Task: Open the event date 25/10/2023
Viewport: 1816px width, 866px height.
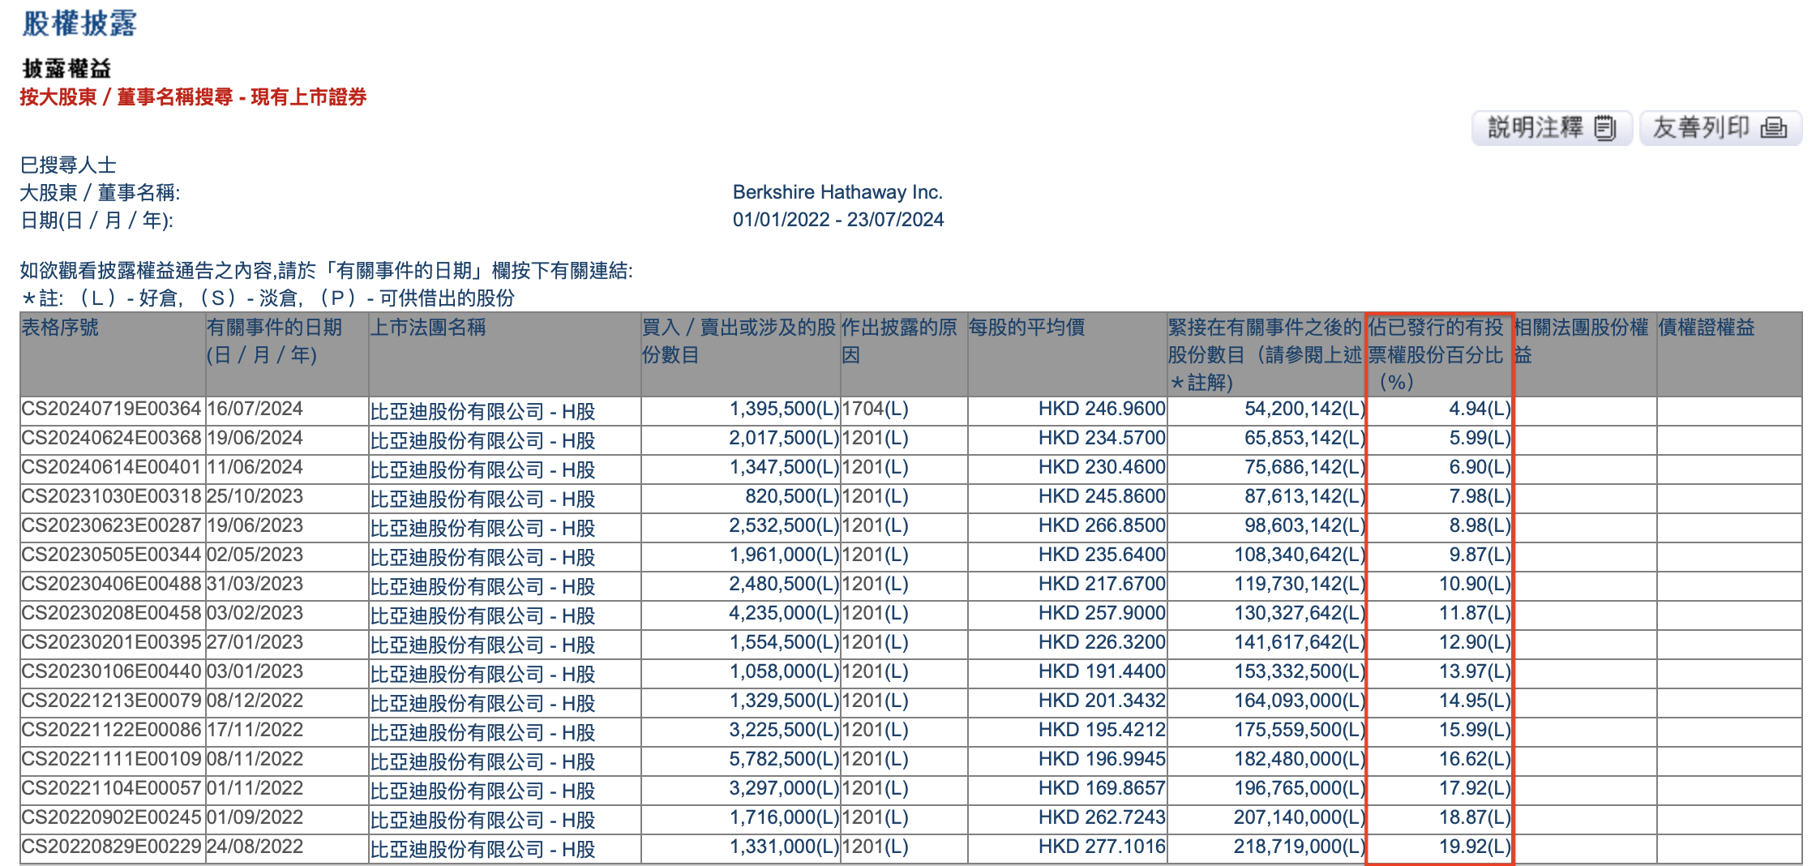Action: pyautogui.click(x=255, y=496)
